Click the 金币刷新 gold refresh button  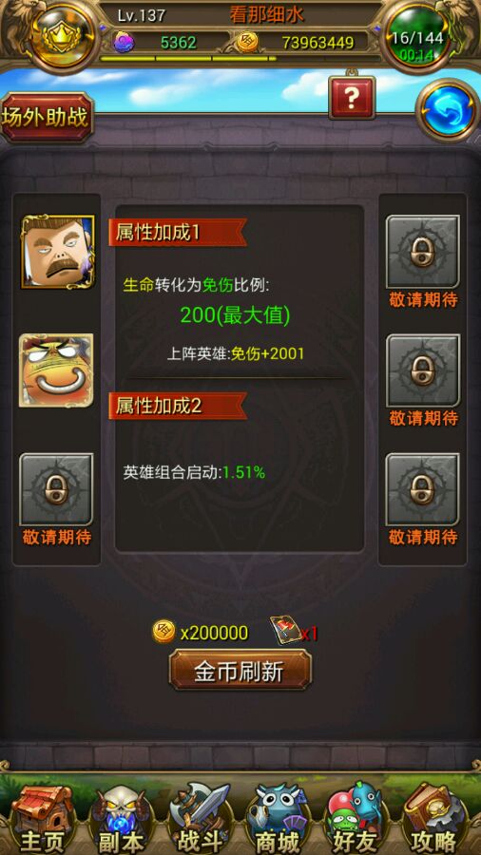[240, 670]
